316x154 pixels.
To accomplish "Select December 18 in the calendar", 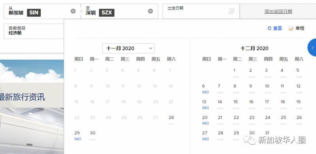I will coord(283,104).
